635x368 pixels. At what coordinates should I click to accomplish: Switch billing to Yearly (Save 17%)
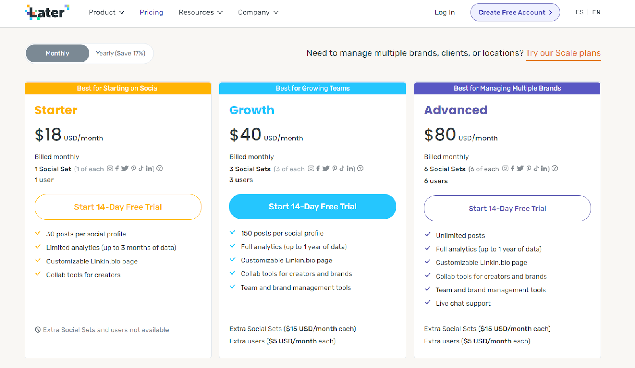(121, 53)
